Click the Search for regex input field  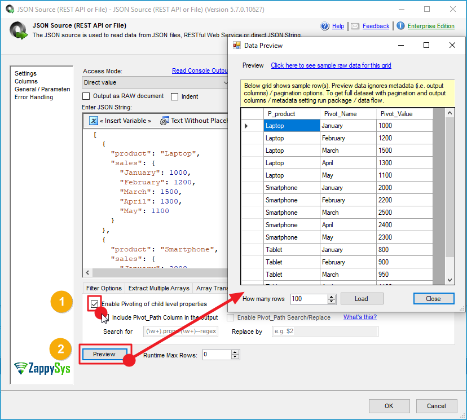tap(180, 331)
